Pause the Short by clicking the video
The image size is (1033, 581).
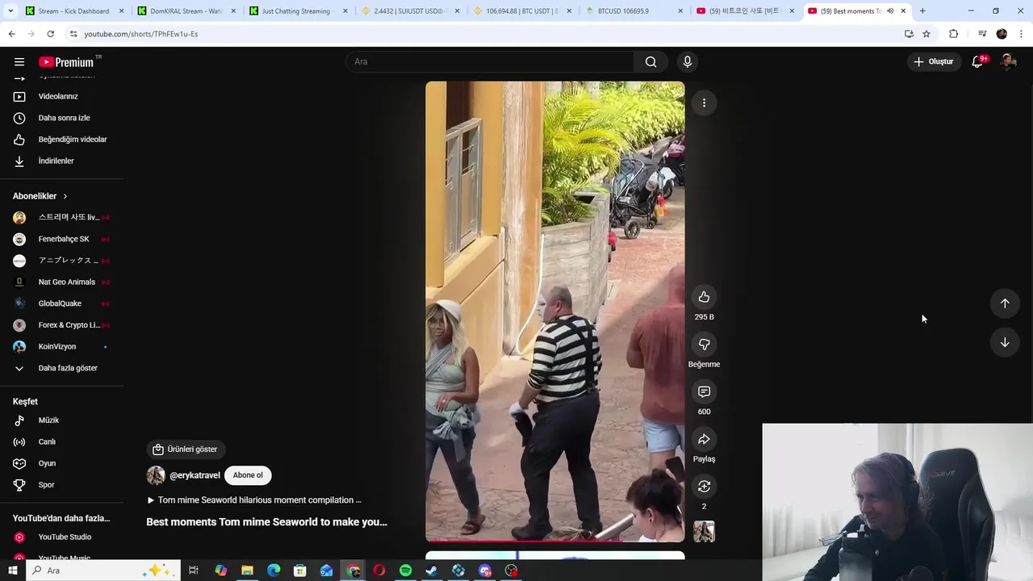coord(555,311)
